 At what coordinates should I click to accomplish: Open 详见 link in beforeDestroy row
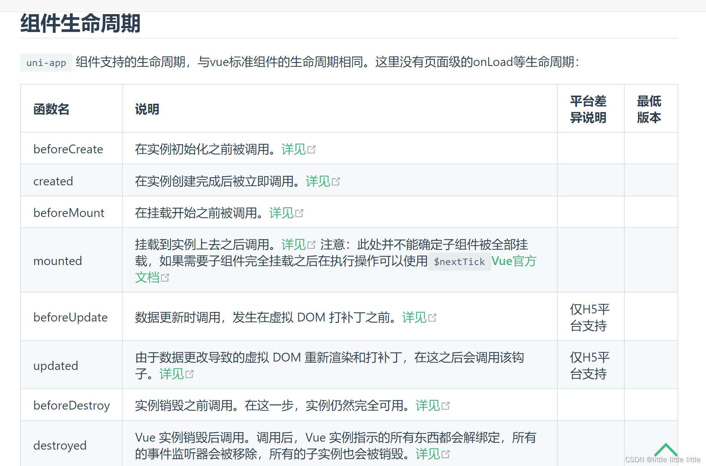point(428,405)
